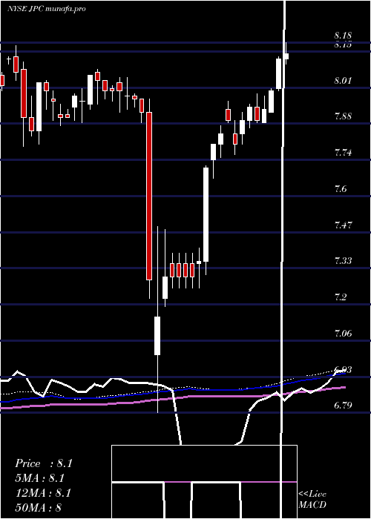This screenshot has height=519, width=371.
Task: Click the 7.88 price axis label
Action: pyautogui.click(x=343, y=116)
